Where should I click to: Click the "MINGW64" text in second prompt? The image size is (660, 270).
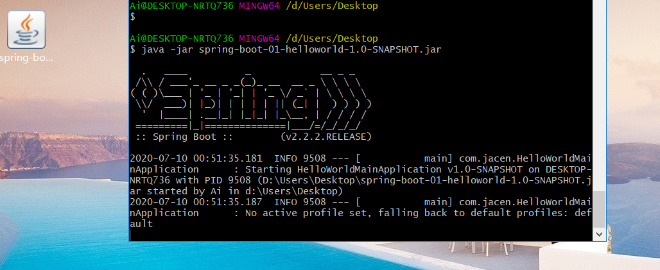point(259,38)
